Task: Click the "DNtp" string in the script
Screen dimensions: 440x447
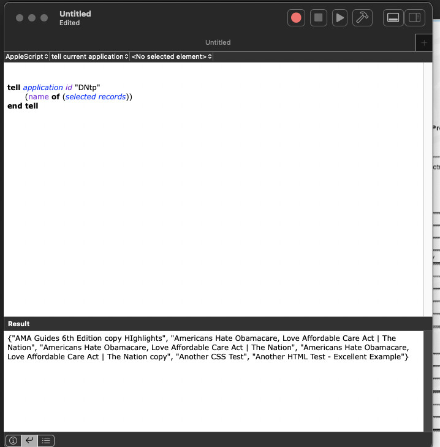Action: [87, 88]
